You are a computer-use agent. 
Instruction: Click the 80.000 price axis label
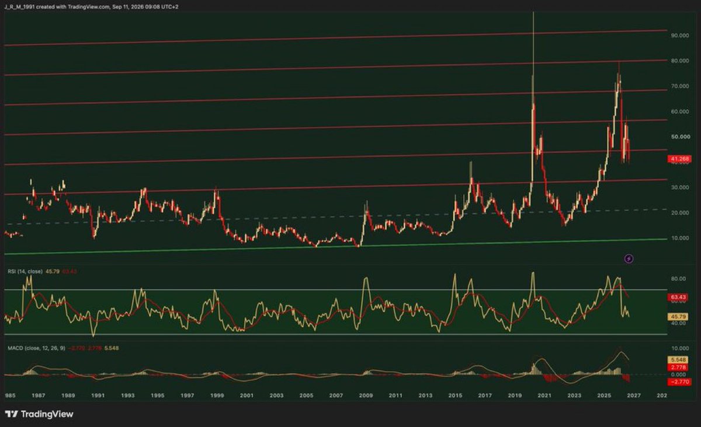point(681,61)
